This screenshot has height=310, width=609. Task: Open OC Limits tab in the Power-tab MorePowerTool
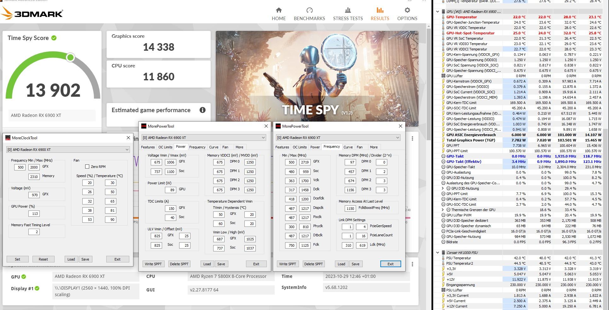(165, 147)
